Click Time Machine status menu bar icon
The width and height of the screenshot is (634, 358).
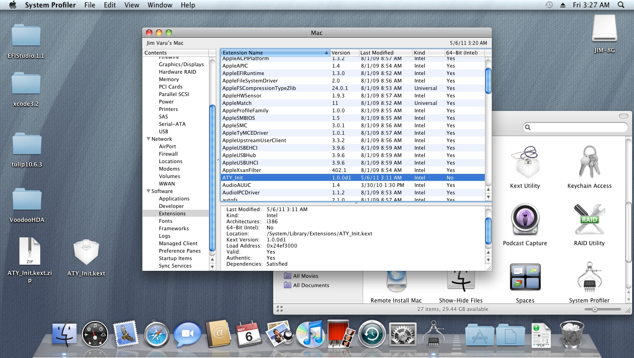click(549, 5)
